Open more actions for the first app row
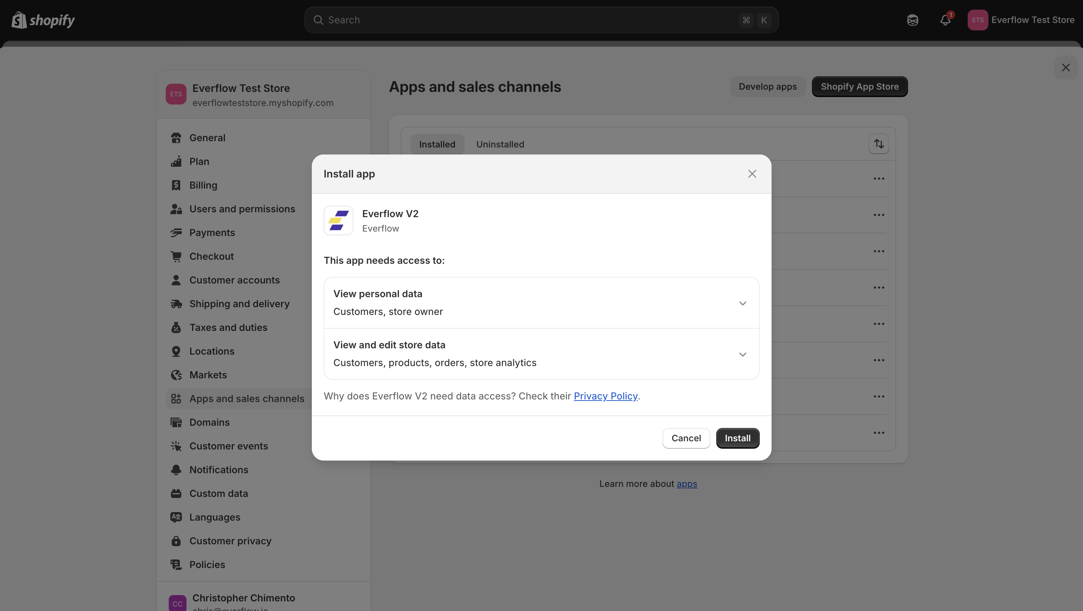 click(x=879, y=179)
